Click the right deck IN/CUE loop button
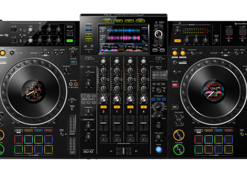 tap(175, 53)
